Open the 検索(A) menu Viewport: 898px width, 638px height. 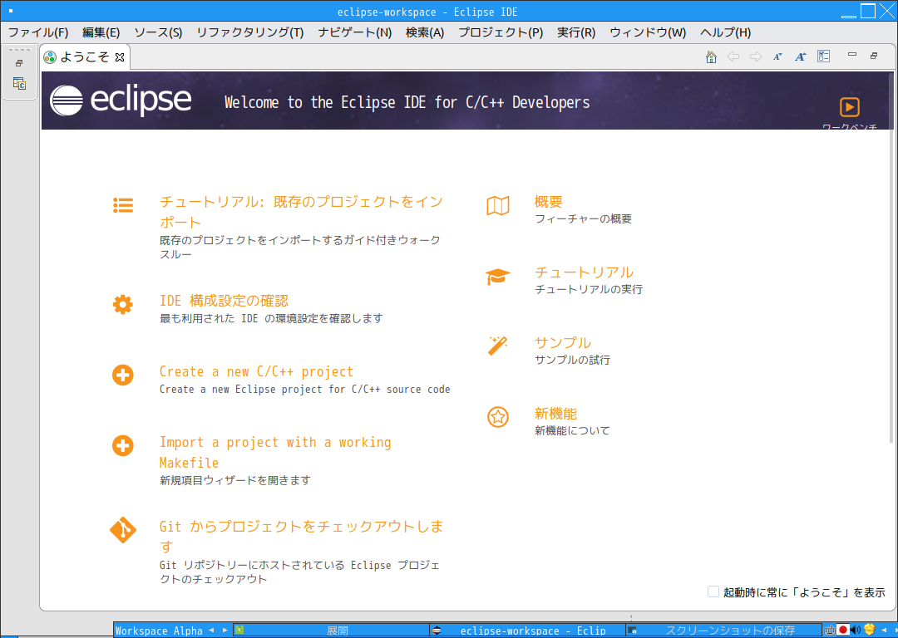click(425, 32)
